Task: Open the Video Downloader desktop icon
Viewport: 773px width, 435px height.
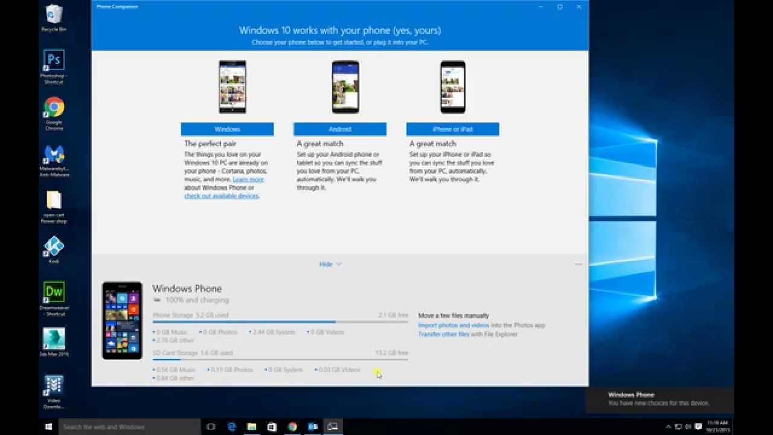Action: (x=54, y=392)
